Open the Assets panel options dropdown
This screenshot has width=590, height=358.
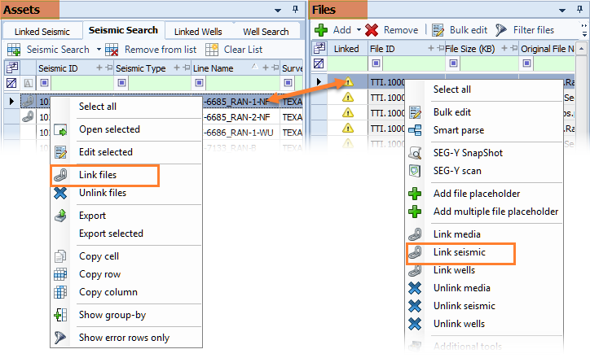coord(278,10)
